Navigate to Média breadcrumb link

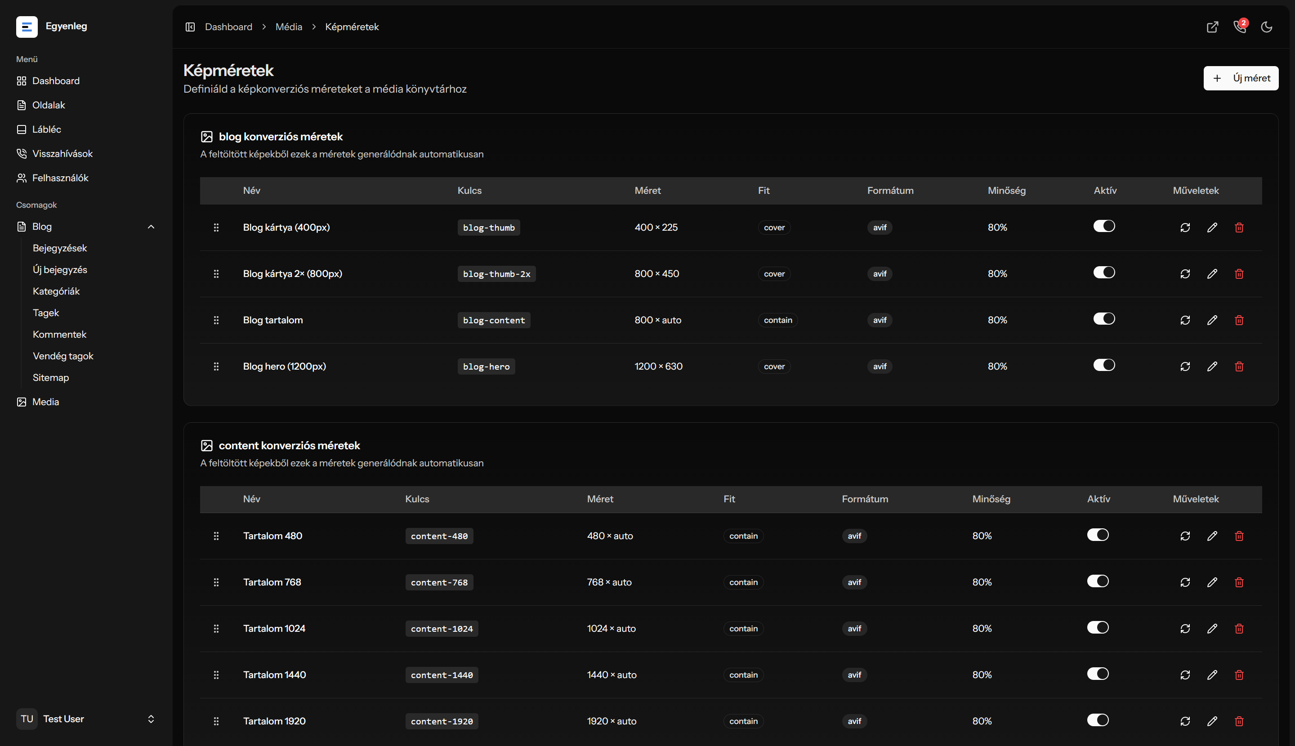(289, 27)
